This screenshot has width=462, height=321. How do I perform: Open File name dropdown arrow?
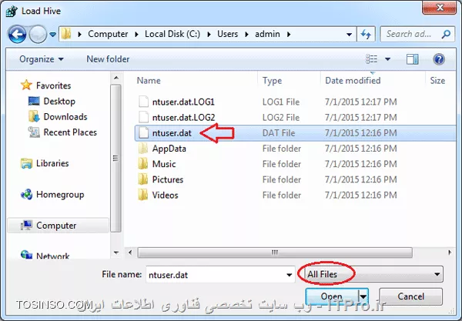pyautogui.click(x=290, y=275)
